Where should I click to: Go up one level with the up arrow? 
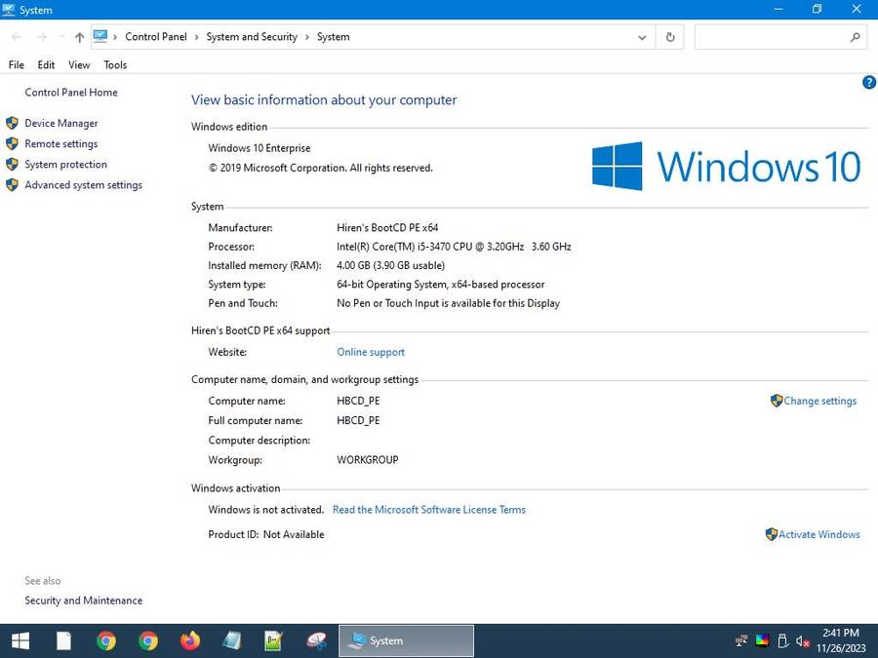79,37
